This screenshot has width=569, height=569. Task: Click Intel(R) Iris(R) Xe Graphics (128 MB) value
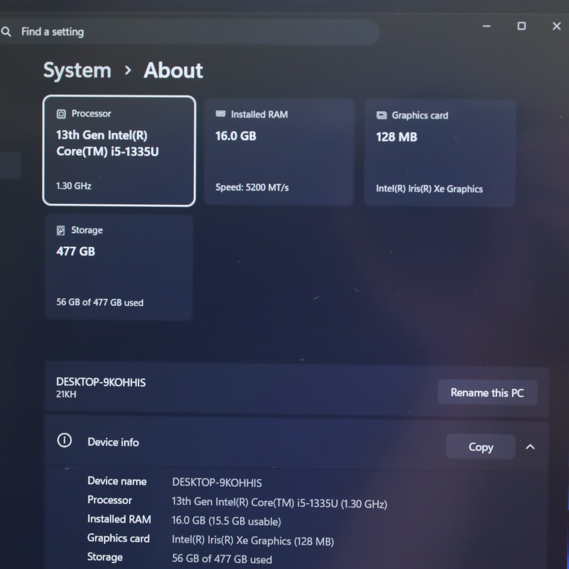(253, 541)
